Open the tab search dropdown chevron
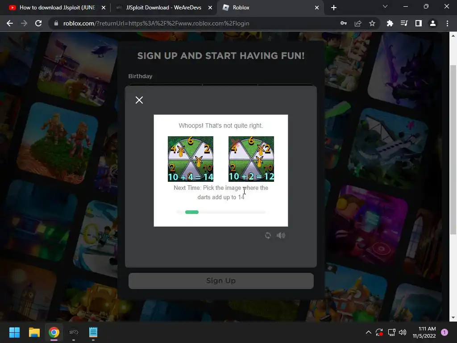Image resolution: width=457 pixels, height=343 pixels. (x=385, y=6)
